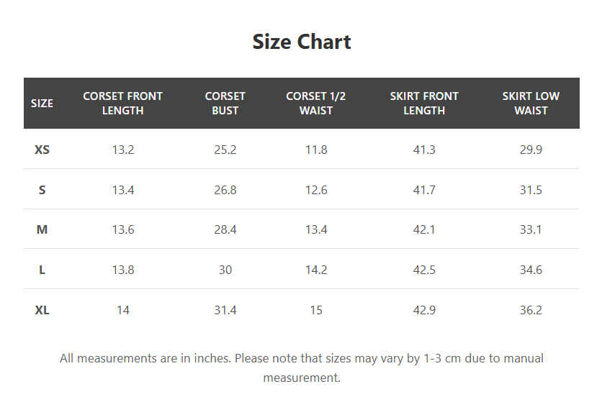Screen dimensions: 602x420
Task: Select the Corset Front Length header
Action: tap(122, 104)
